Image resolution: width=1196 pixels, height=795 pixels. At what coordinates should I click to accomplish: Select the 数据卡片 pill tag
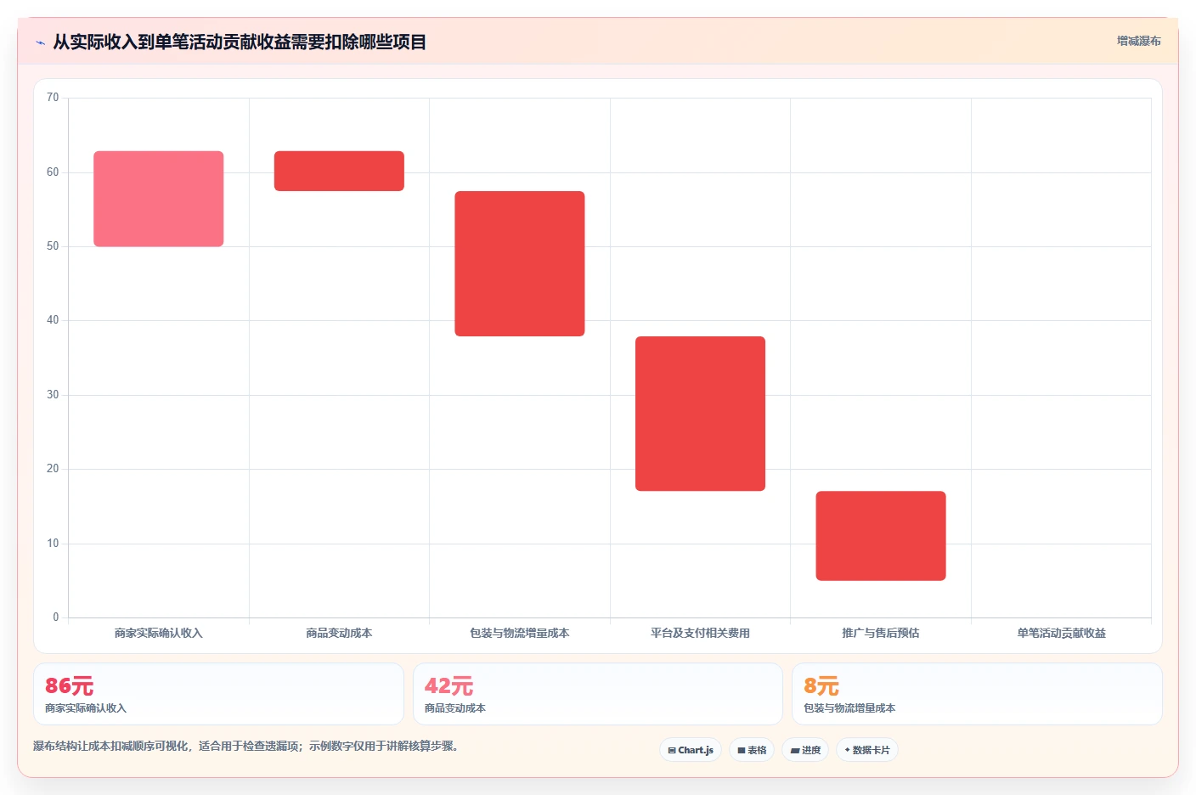click(867, 750)
